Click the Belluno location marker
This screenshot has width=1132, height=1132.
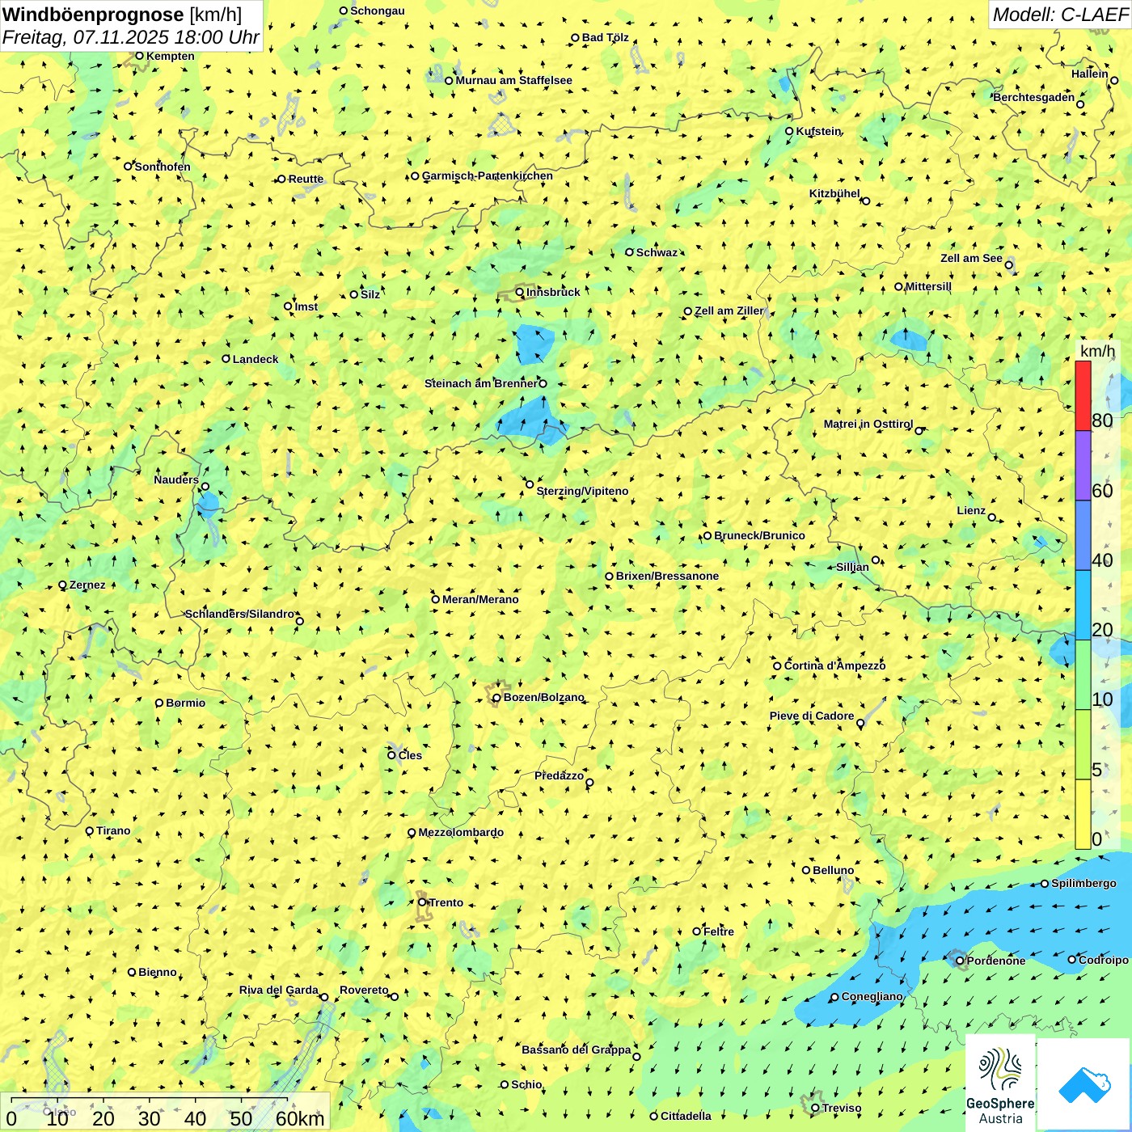[805, 870]
